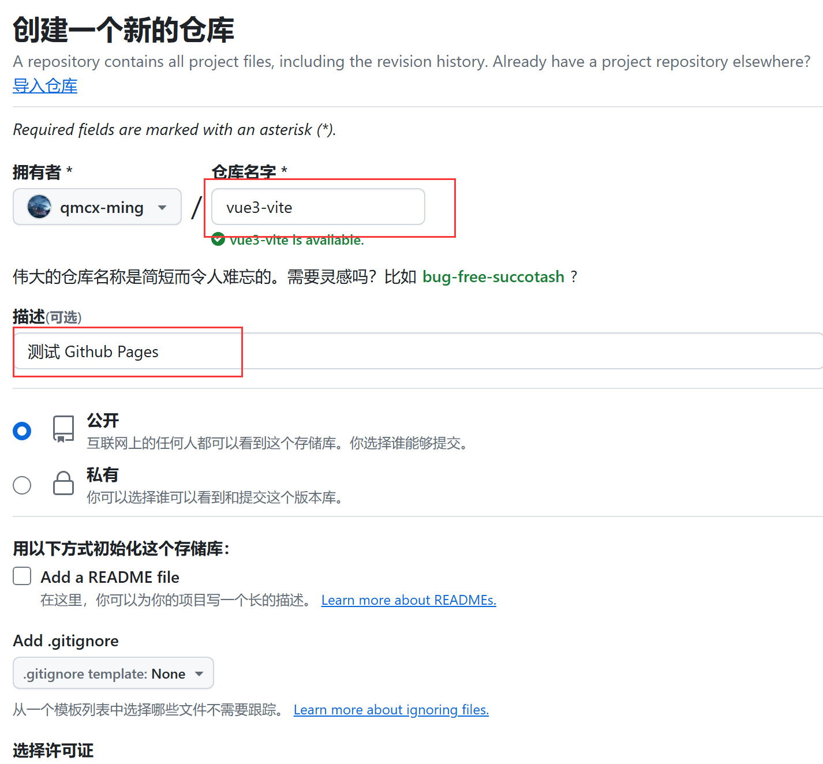823x764 pixels.
Task: Click the Add a README file label
Action: click(110, 577)
